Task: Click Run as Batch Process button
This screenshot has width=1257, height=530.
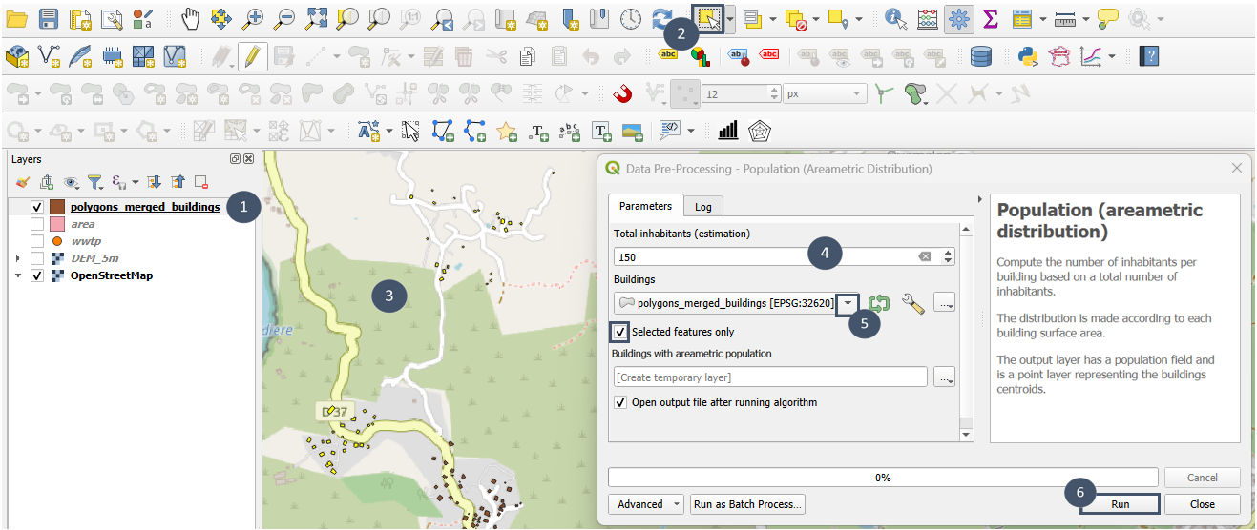Action: point(747,504)
